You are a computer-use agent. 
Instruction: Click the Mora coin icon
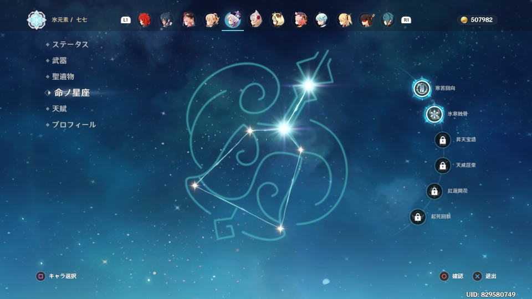tap(464, 20)
